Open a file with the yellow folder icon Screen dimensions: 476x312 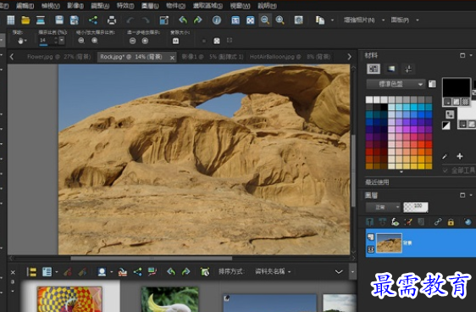point(25,20)
